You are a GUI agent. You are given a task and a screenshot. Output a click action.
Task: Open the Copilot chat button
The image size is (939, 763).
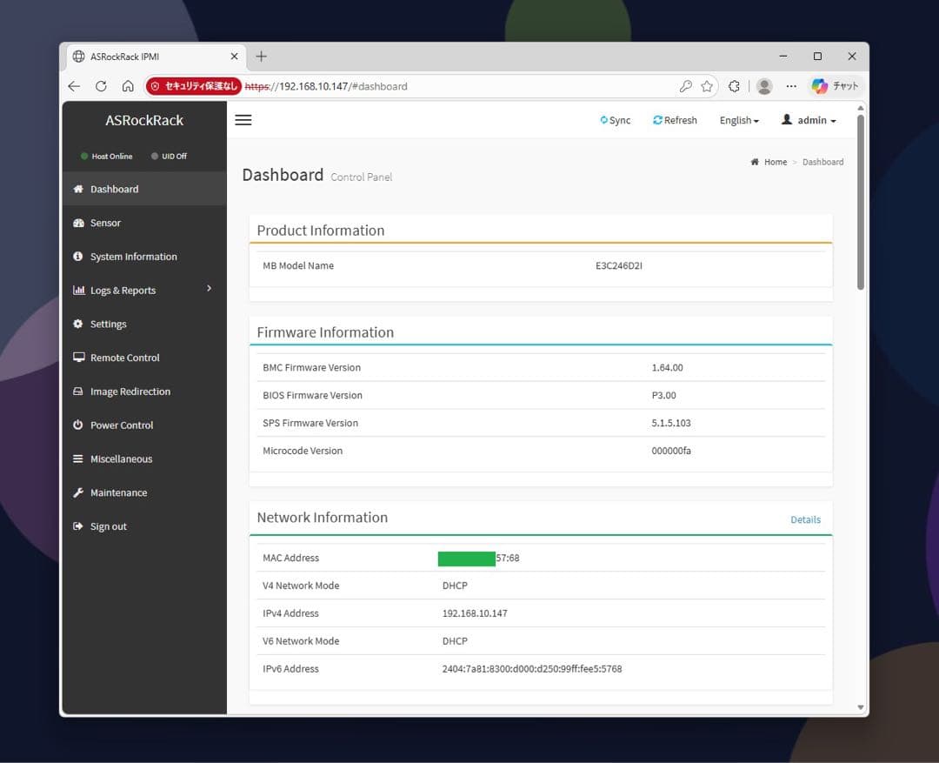click(836, 86)
